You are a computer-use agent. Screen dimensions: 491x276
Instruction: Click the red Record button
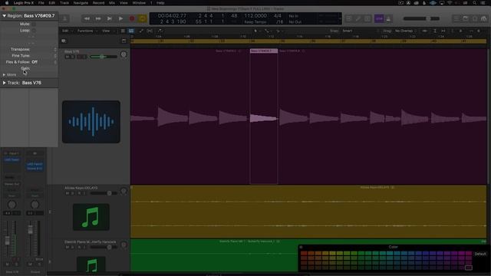[132, 18]
